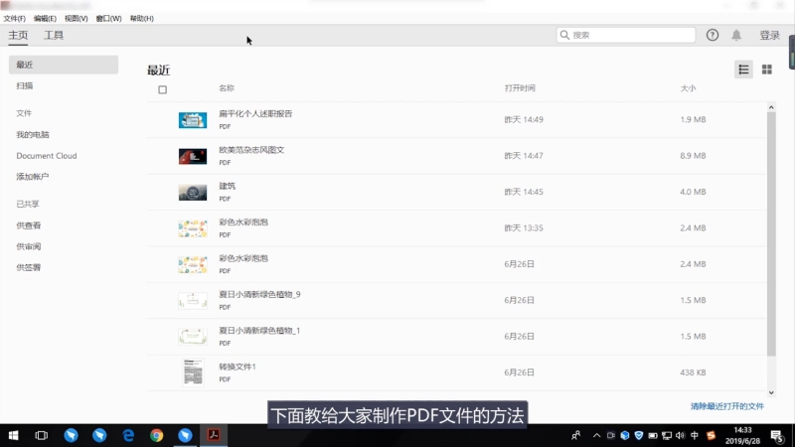
Task: Open the help question mark icon
Action: point(713,35)
